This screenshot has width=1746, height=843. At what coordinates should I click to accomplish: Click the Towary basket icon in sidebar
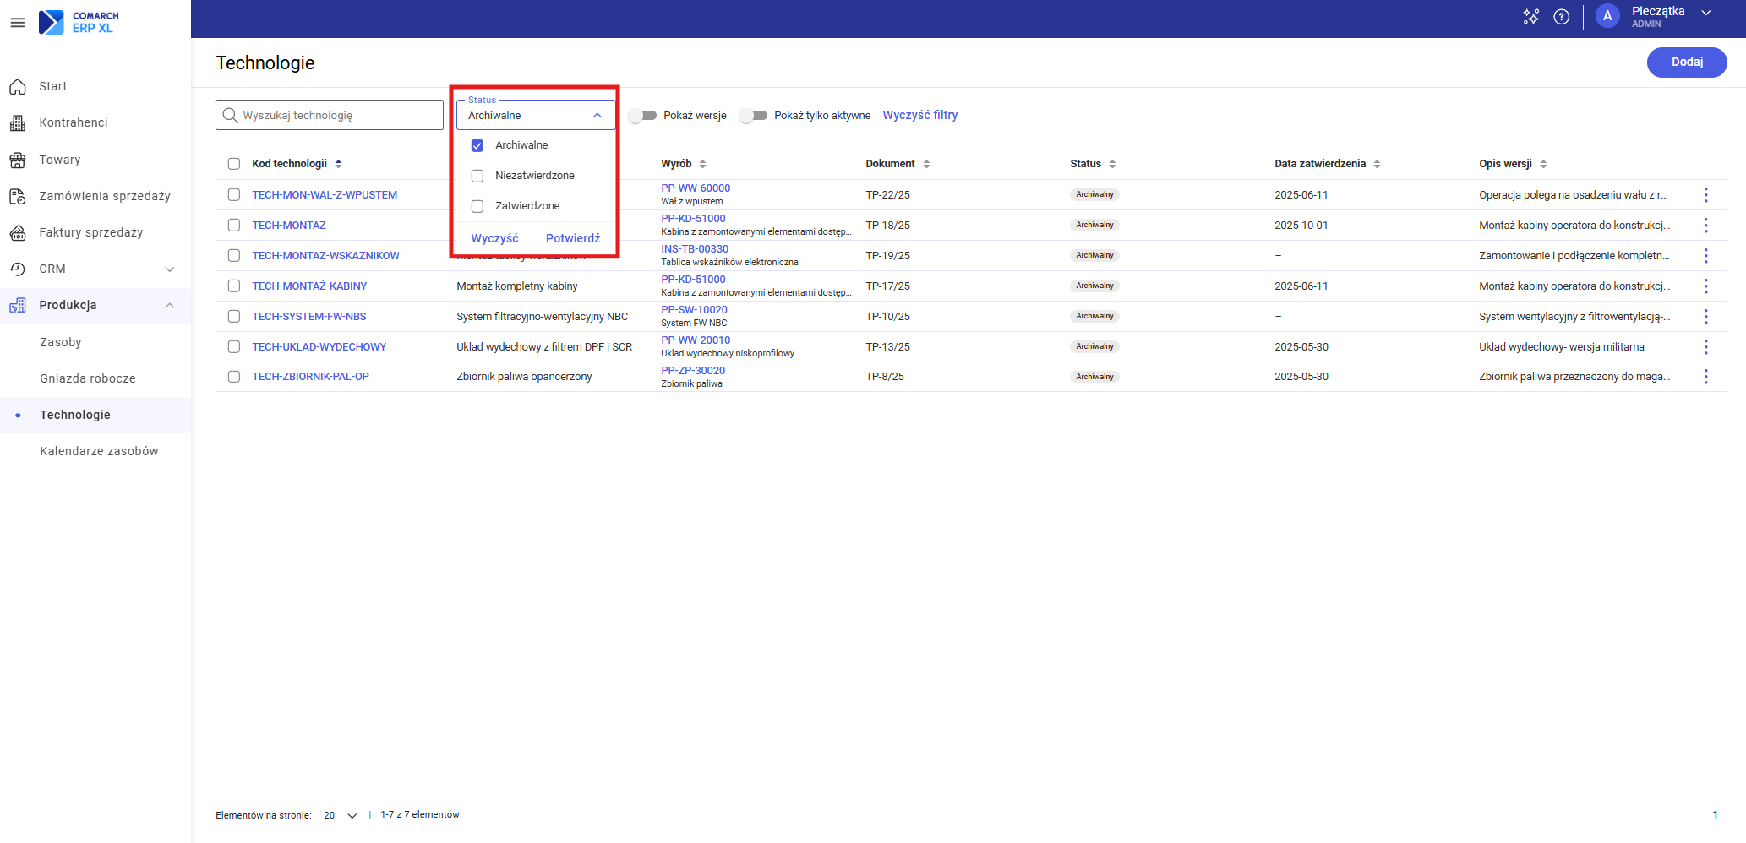click(x=18, y=160)
